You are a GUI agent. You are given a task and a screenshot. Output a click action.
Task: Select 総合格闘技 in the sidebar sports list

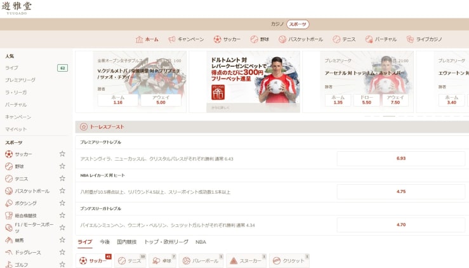click(x=26, y=215)
